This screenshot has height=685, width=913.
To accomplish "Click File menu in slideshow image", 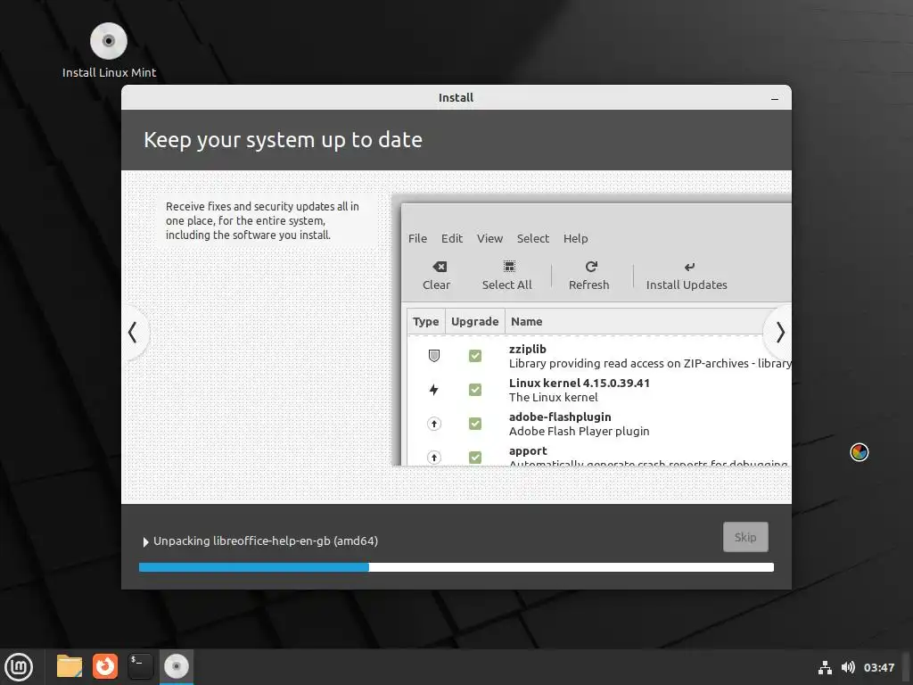I will pyautogui.click(x=417, y=238).
